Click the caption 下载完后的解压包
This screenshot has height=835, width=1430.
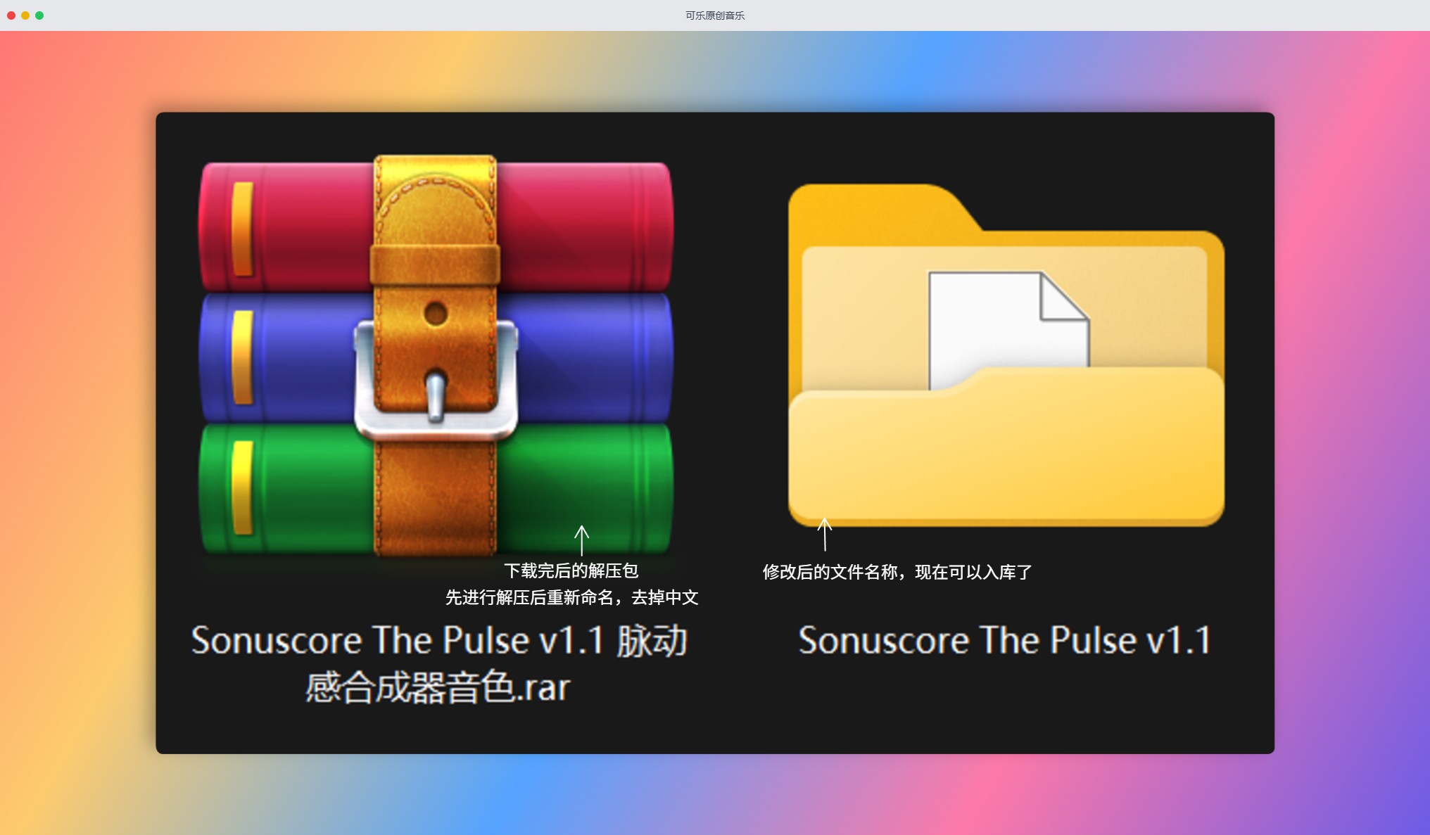[571, 571]
